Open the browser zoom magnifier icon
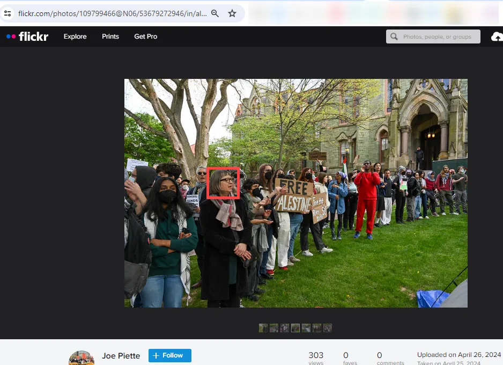Image resolution: width=503 pixels, height=365 pixels. tap(215, 13)
